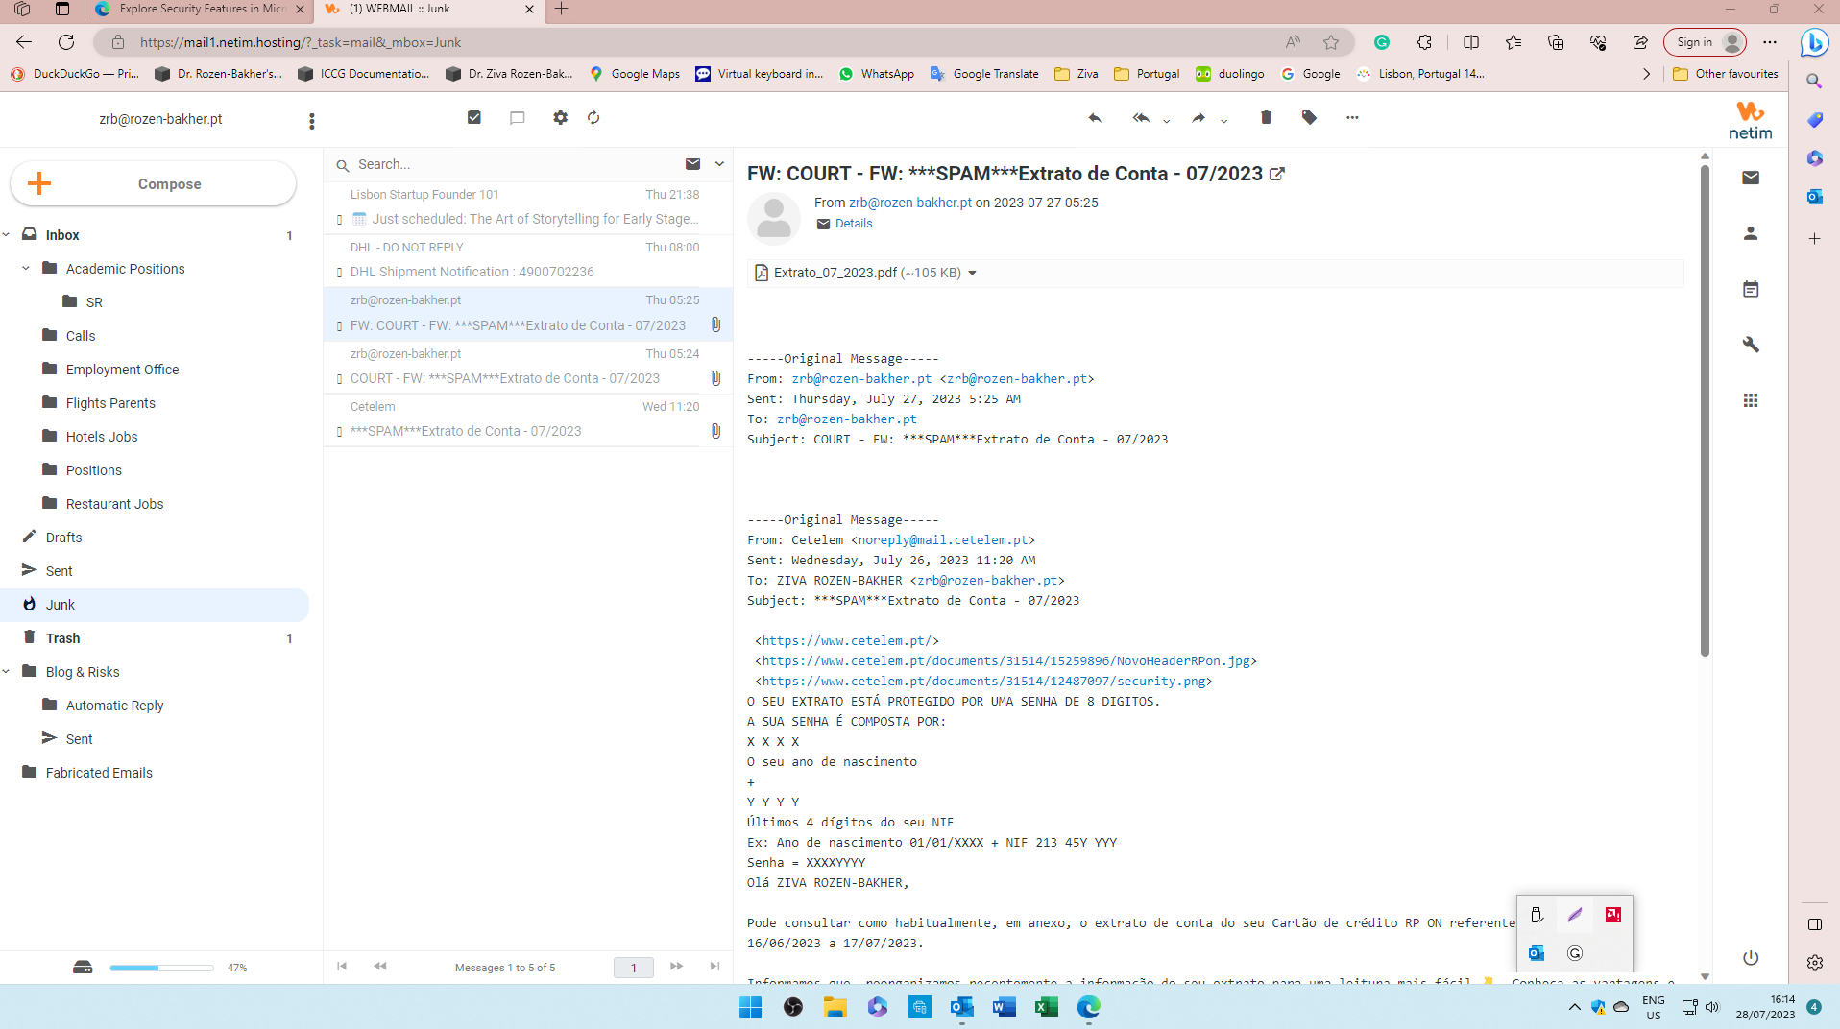Click the logout power icon
Screen dimensions: 1840x1029
1751,958
